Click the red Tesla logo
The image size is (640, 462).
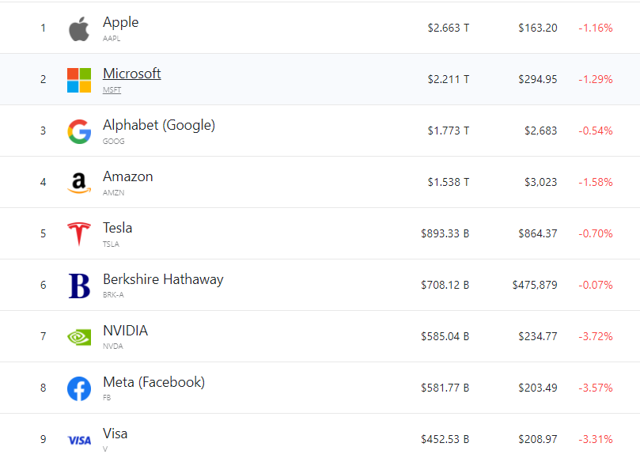tap(78, 234)
